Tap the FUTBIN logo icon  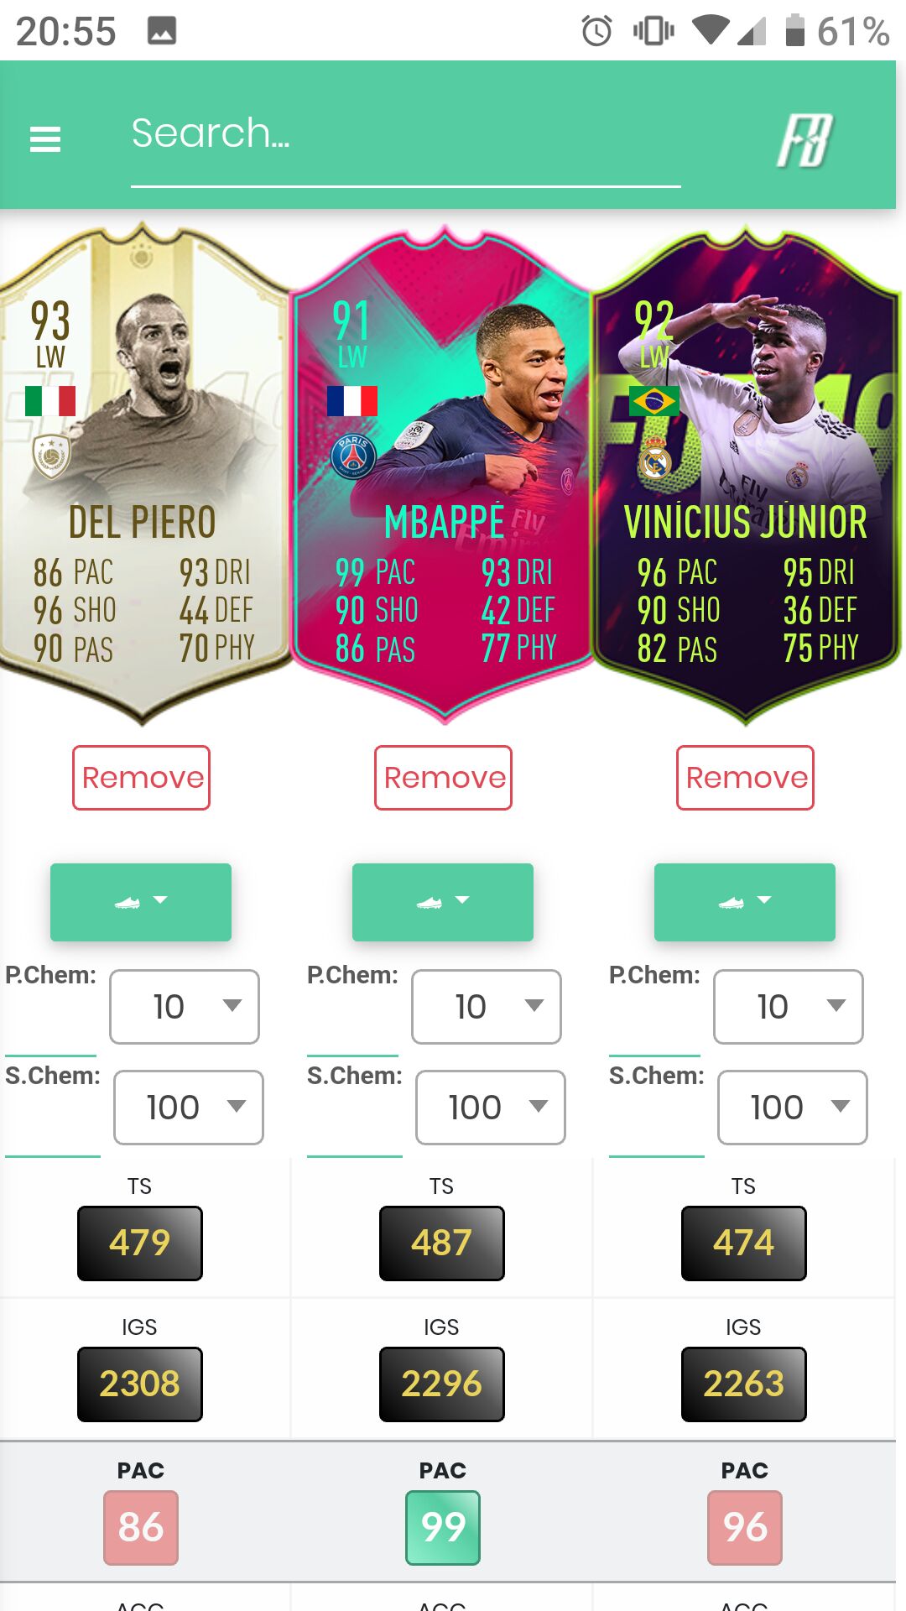804,140
